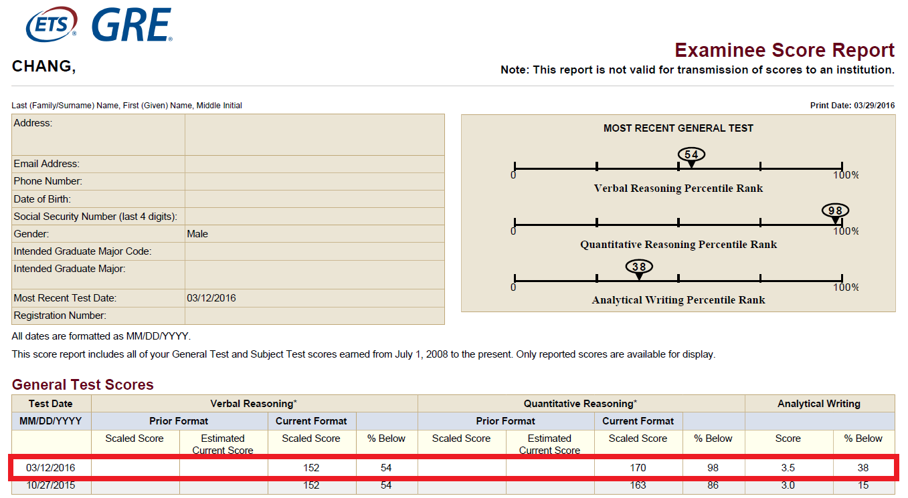Click the "Male" gender value

(197, 234)
